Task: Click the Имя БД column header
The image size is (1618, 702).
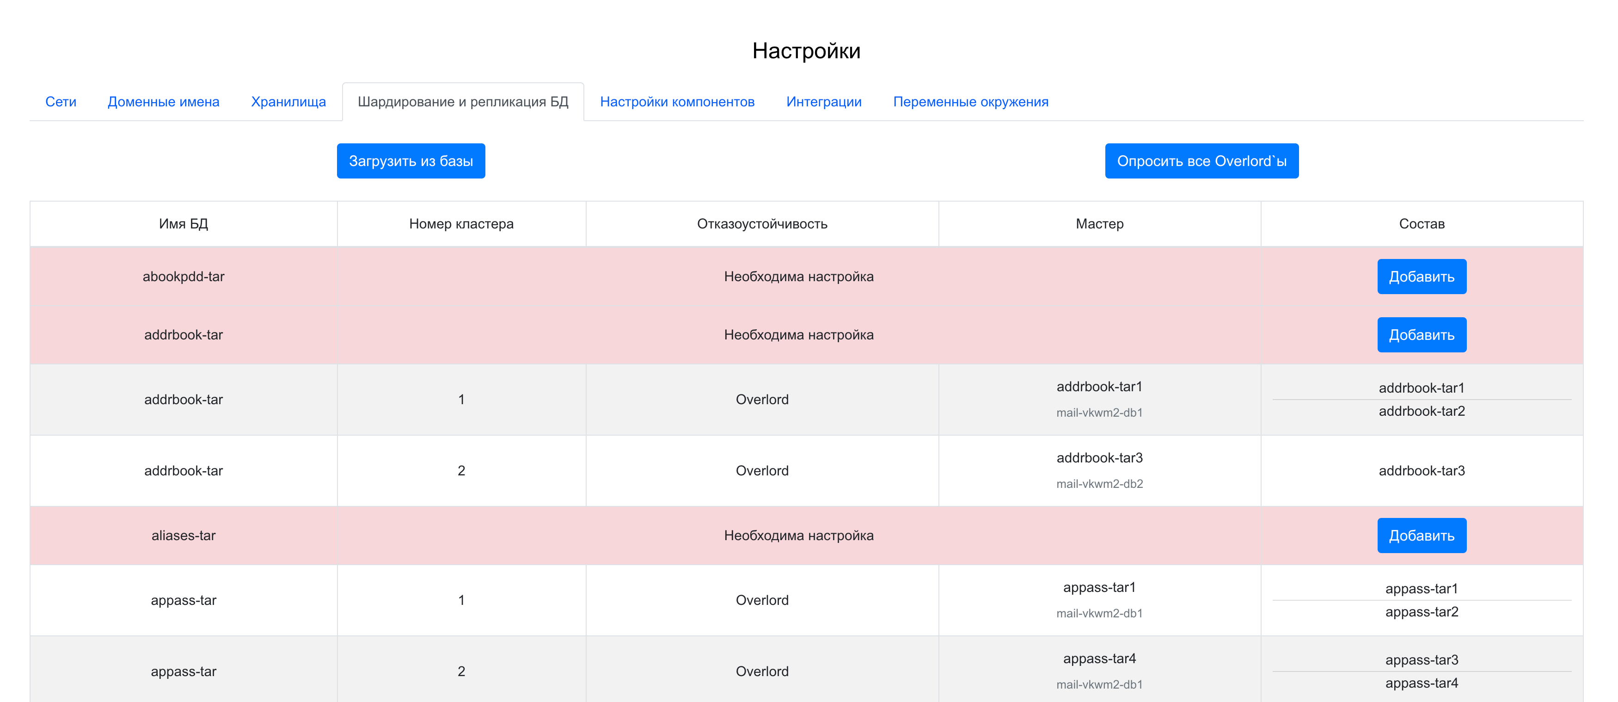Action: point(184,224)
